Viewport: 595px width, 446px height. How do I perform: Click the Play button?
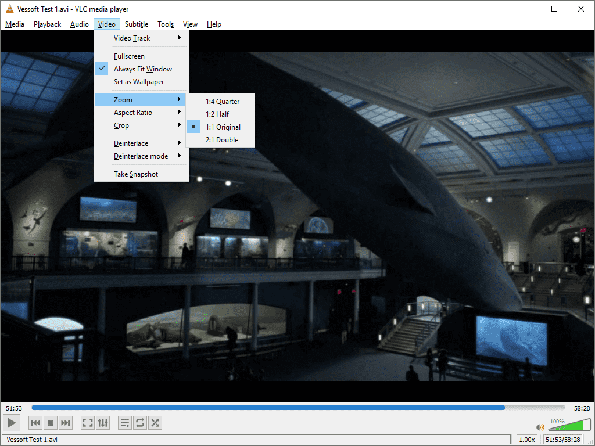(x=12, y=423)
